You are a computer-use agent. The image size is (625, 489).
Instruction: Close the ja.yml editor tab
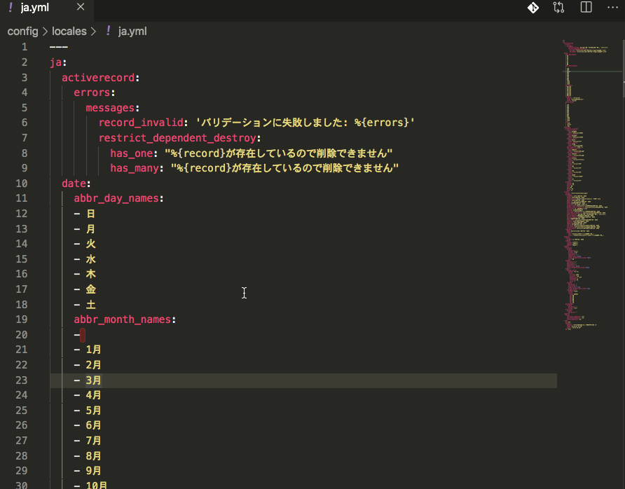point(81,7)
